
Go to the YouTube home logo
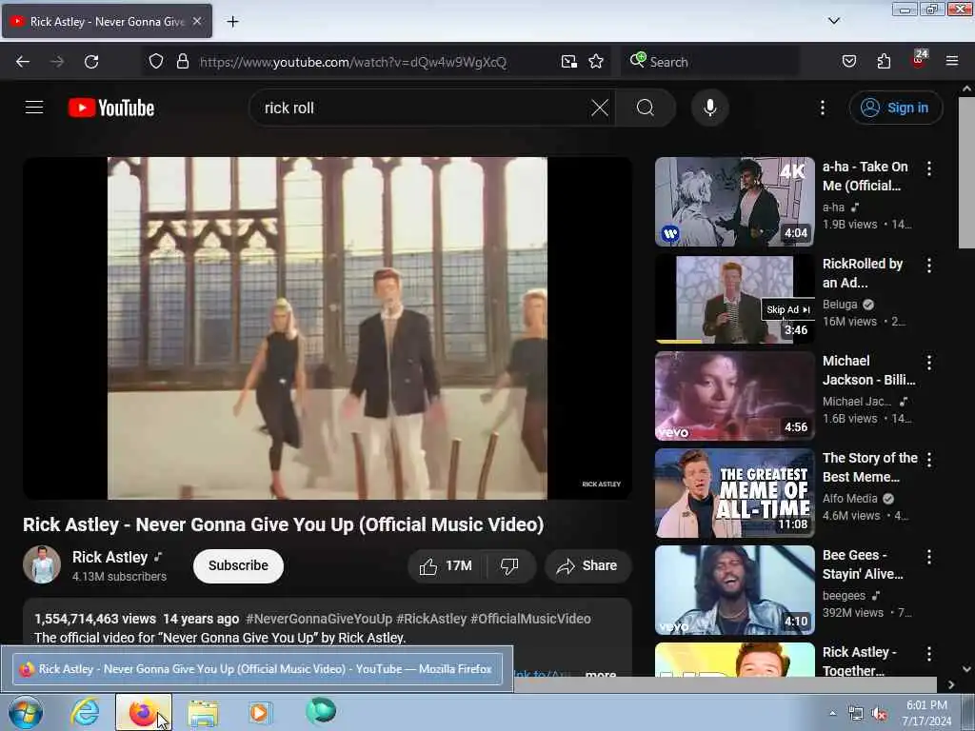[x=111, y=108]
